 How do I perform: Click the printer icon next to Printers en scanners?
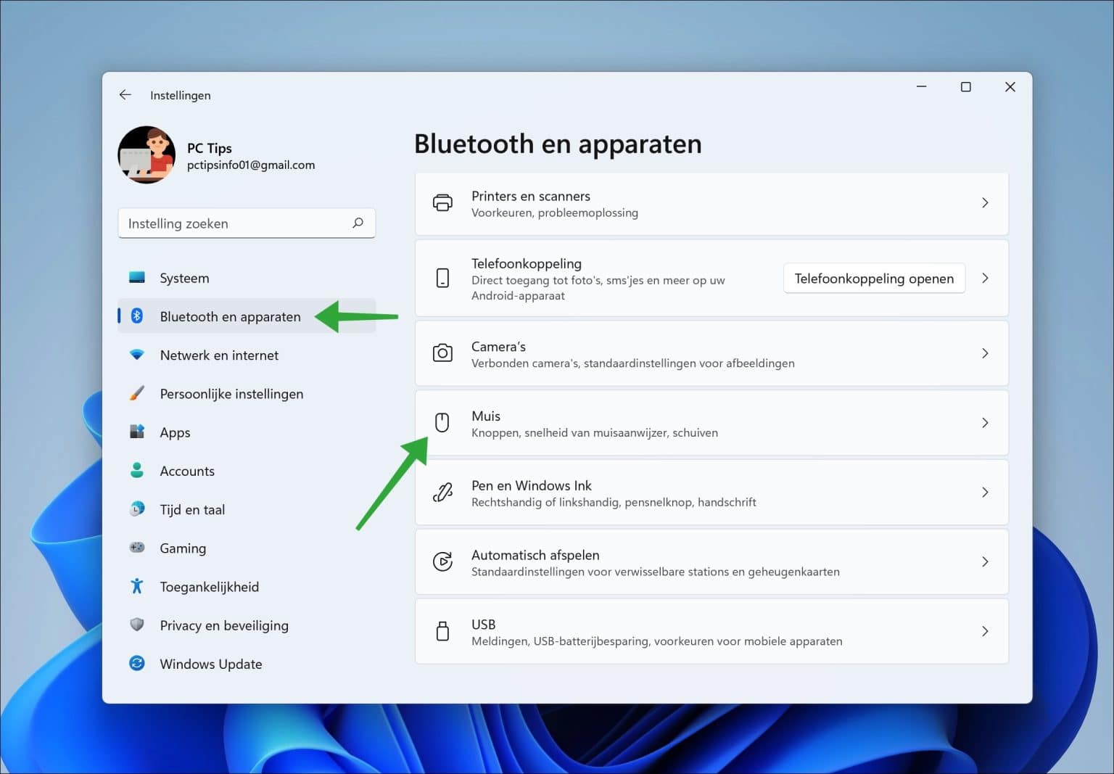pyautogui.click(x=442, y=203)
